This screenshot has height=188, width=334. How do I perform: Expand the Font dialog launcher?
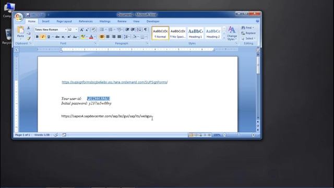click(x=95, y=43)
